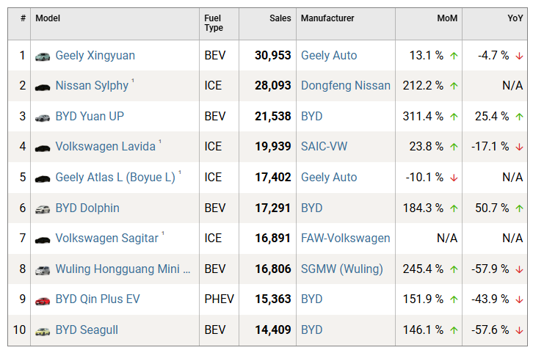Open the Volkswagen Sagitar model link
The image size is (533, 353).
coord(106,239)
